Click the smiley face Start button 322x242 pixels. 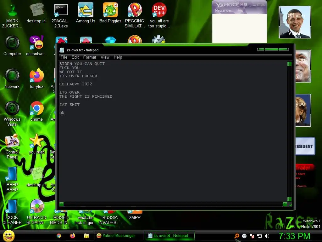8,236
